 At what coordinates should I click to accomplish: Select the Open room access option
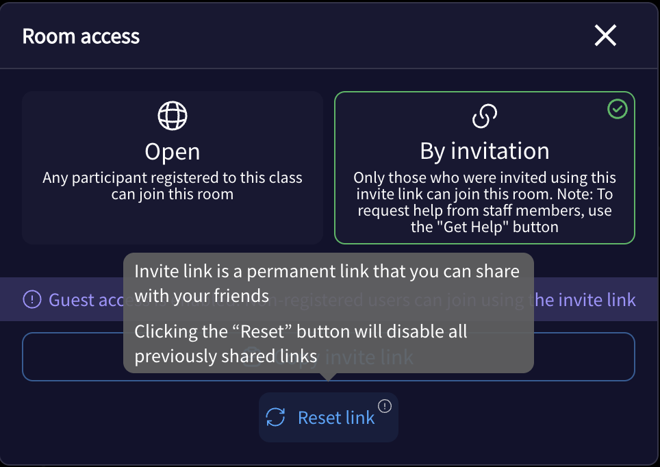tap(173, 168)
